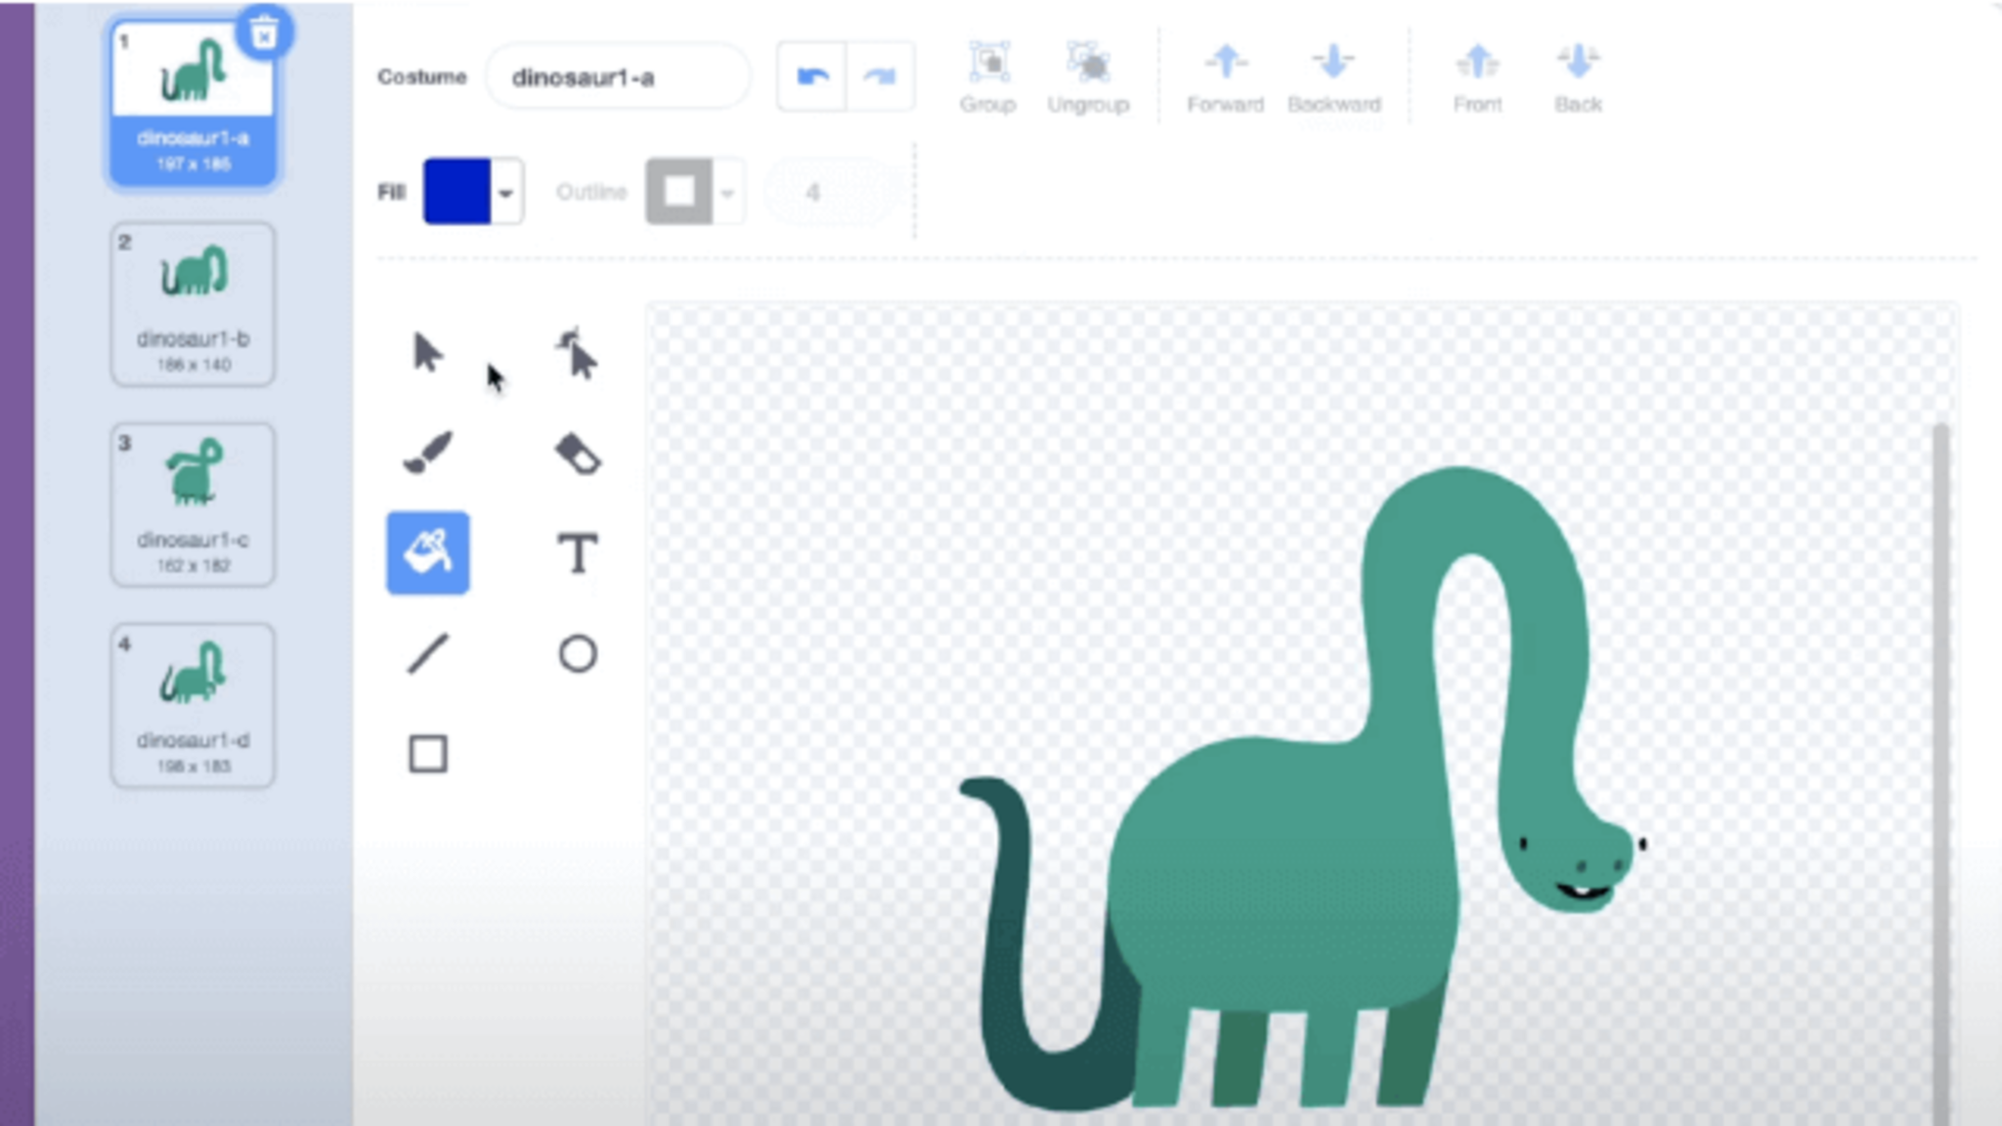The image size is (2002, 1126).
Task: Activate the Fill bucket tool
Action: point(427,553)
